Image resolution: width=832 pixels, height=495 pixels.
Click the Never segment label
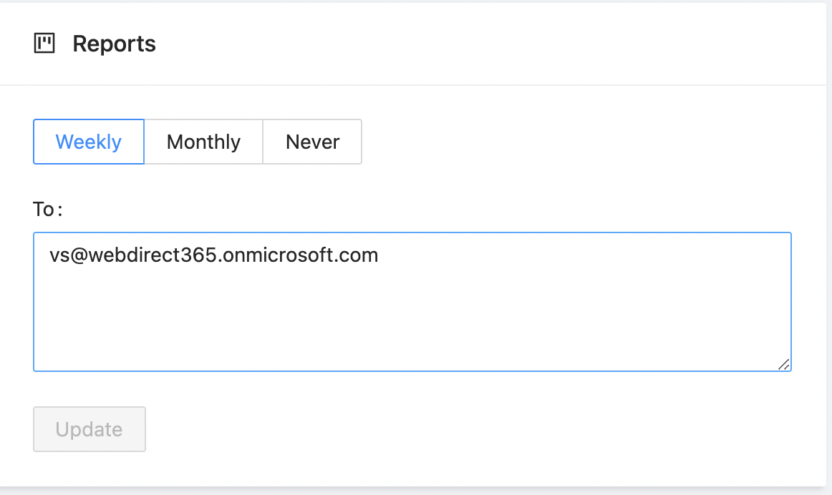click(312, 142)
